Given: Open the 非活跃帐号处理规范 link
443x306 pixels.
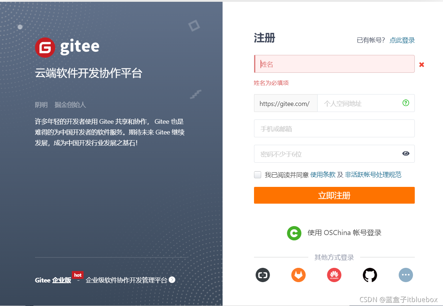Looking at the screenshot, I should click(x=373, y=175).
